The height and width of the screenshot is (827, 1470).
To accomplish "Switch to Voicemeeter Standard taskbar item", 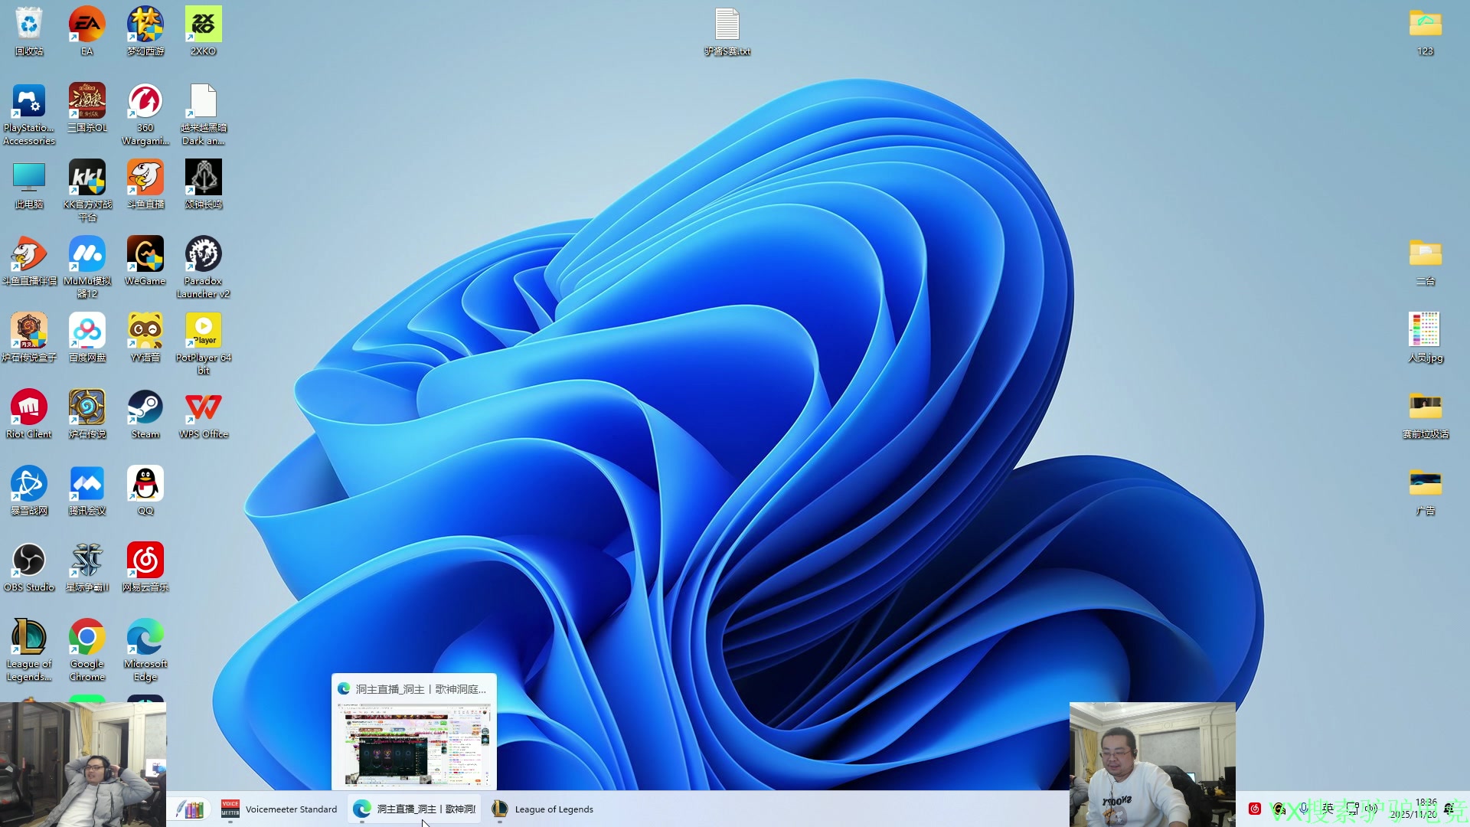I will (x=279, y=809).
